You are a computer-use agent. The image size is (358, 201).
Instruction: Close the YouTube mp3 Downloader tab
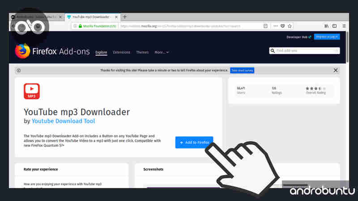[116, 17]
